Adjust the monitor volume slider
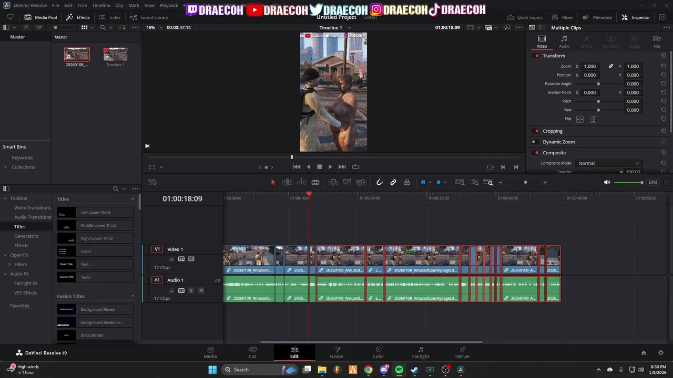This screenshot has height=378, width=673. tap(629, 182)
